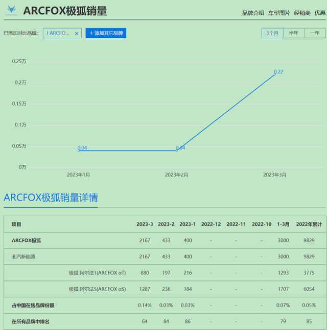Click the rank 79 cell
327x330 pixels.
coord(283,321)
